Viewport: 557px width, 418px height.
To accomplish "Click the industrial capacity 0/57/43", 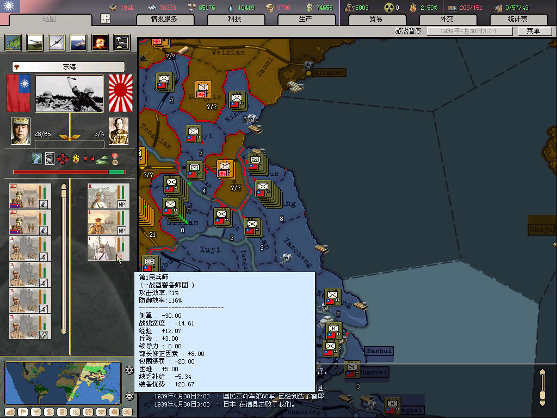I will [517, 8].
